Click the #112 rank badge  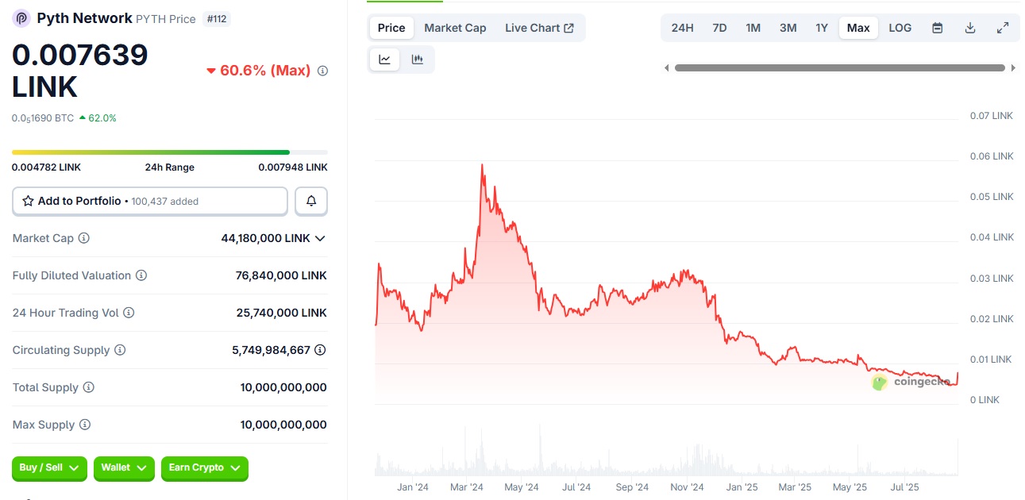(x=217, y=18)
